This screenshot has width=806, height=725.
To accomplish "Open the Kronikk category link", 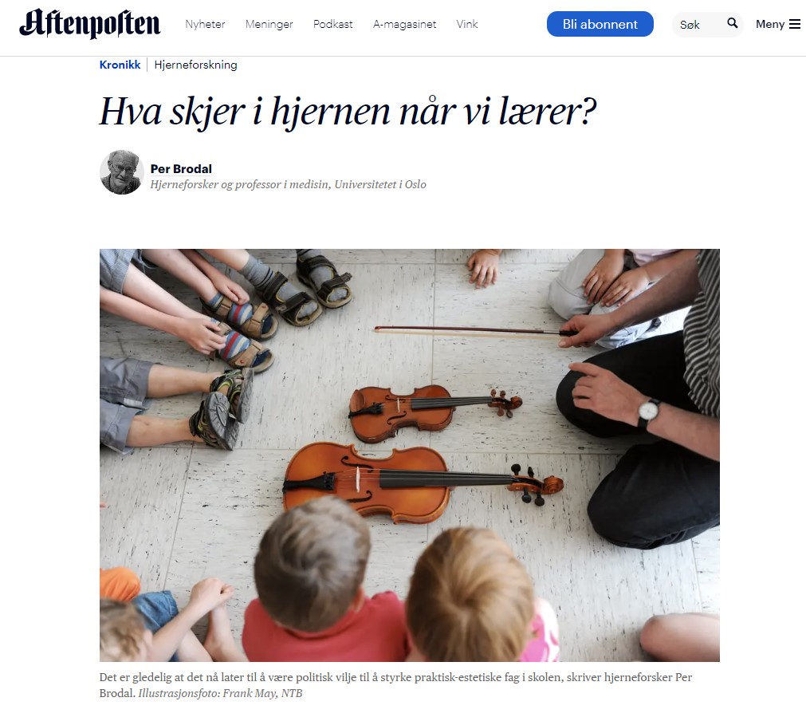I will (x=120, y=65).
